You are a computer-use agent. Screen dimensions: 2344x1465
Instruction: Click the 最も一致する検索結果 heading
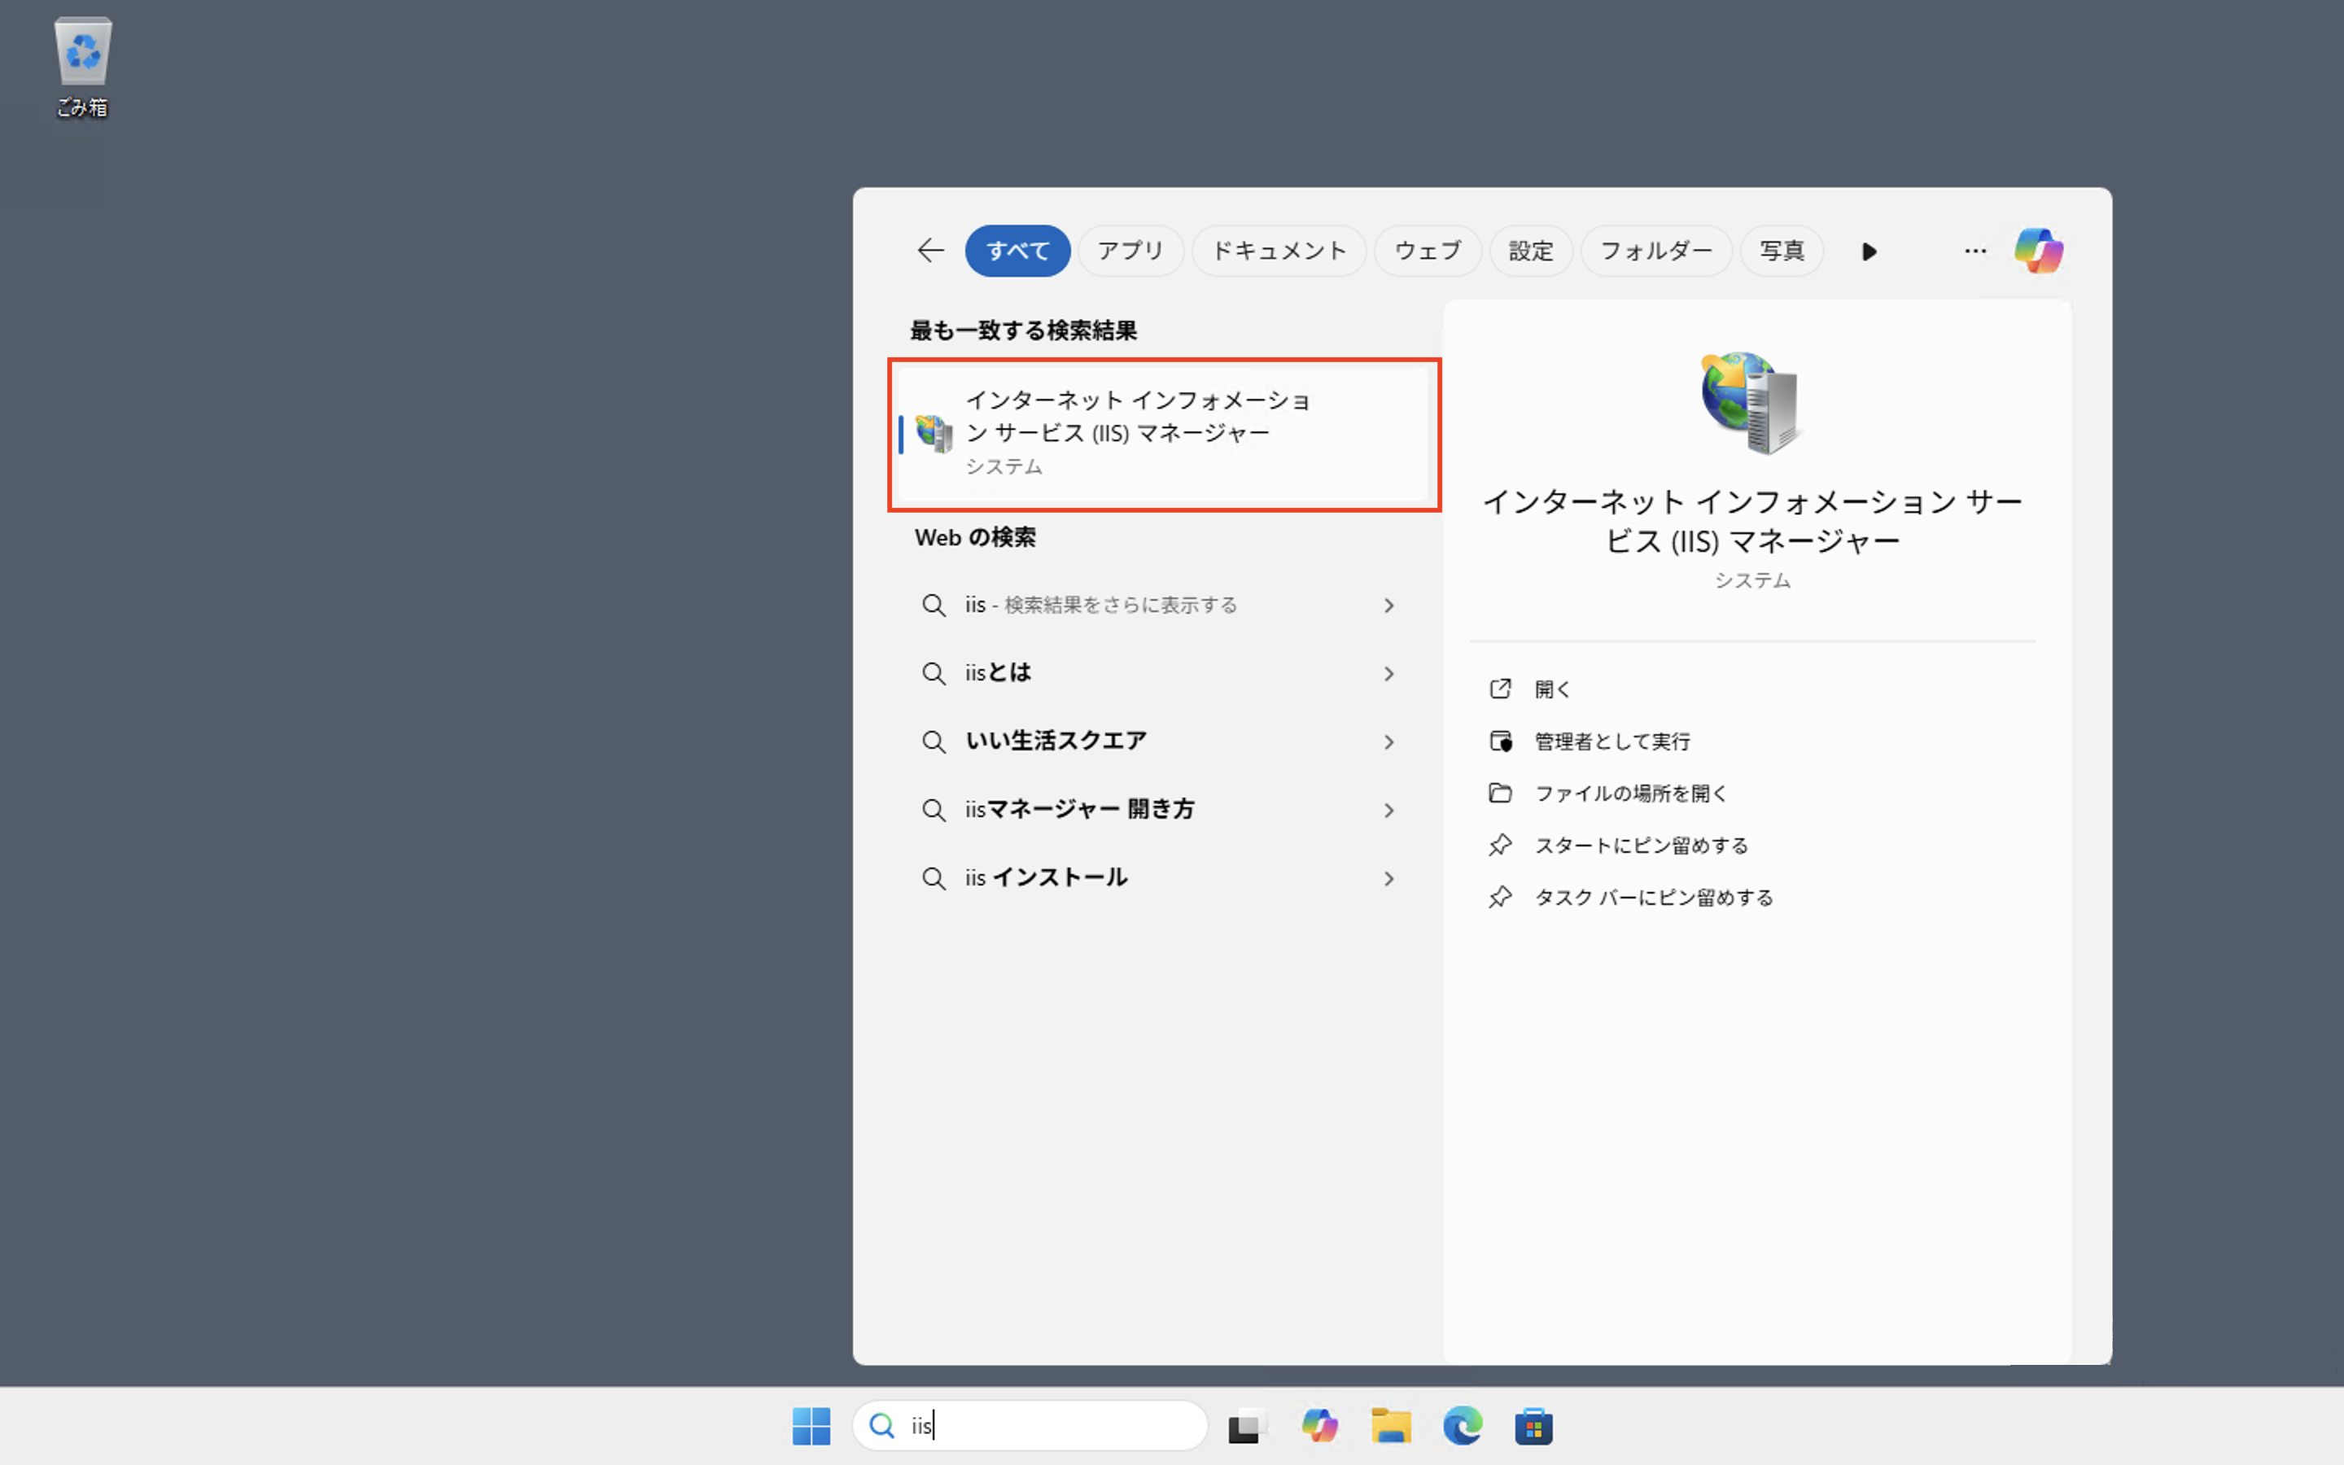tap(1023, 330)
